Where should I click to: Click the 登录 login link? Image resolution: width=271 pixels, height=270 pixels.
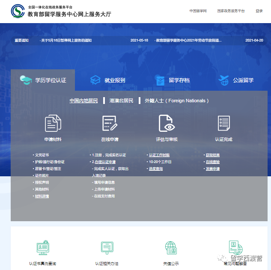(259, 11)
